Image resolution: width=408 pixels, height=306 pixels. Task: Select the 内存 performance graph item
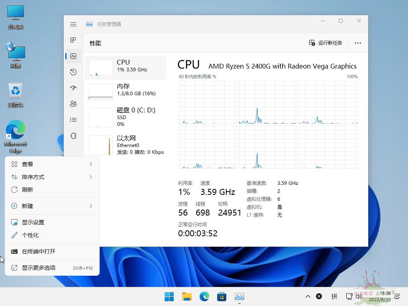(125, 90)
